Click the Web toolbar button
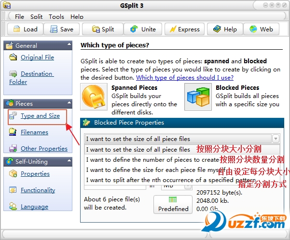Image resolution: width=290 pixels, height=240 pixels. pos(261,29)
